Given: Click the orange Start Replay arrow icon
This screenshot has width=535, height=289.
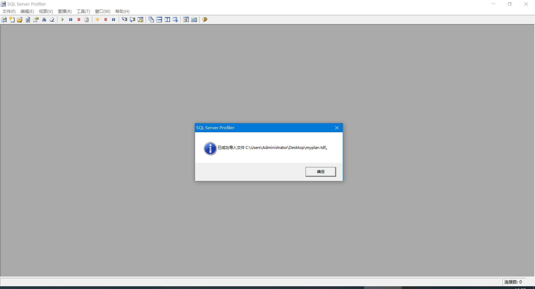Looking at the screenshot, I should [x=98, y=19].
